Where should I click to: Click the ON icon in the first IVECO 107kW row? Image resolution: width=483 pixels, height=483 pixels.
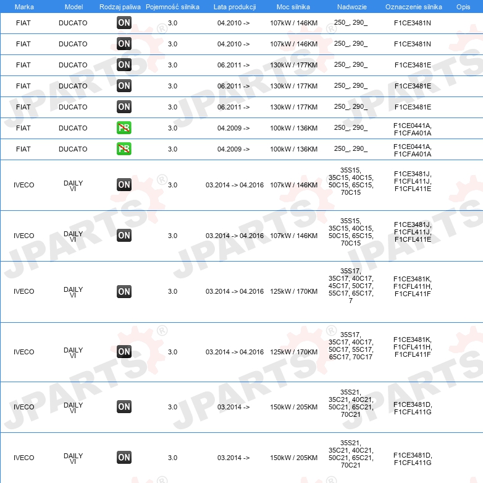[124, 184]
